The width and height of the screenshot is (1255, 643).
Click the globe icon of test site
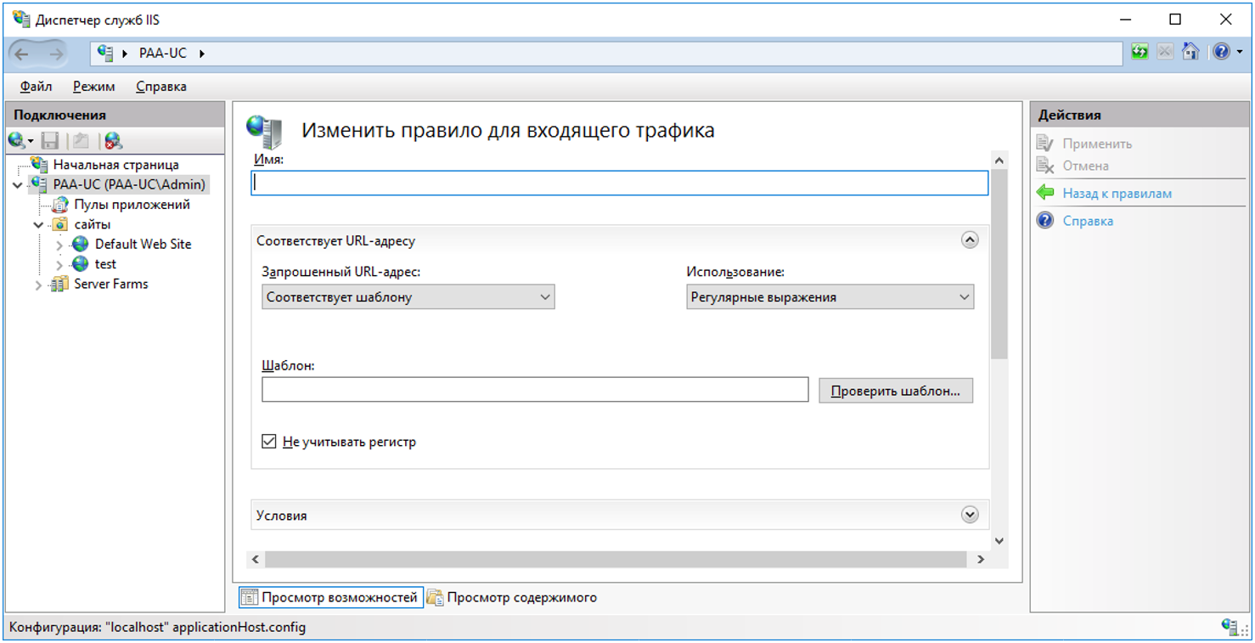[x=81, y=264]
